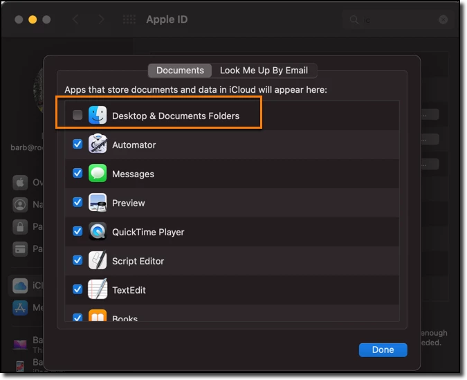
Task: Click the QuickTime Player label text
Action: [148, 232]
